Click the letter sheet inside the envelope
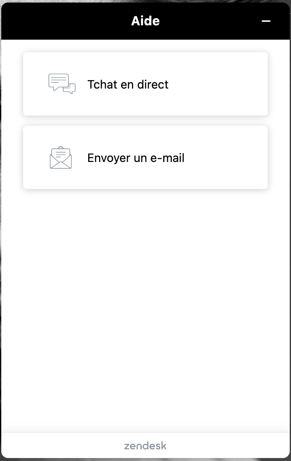 [x=61, y=153]
